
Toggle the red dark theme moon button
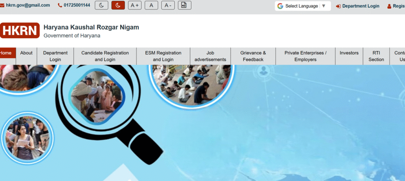point(118,6)
